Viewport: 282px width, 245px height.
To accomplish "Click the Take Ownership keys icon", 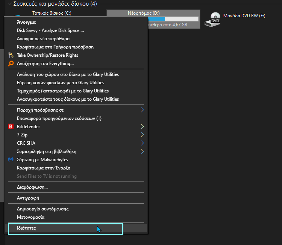I will (11, 55).
